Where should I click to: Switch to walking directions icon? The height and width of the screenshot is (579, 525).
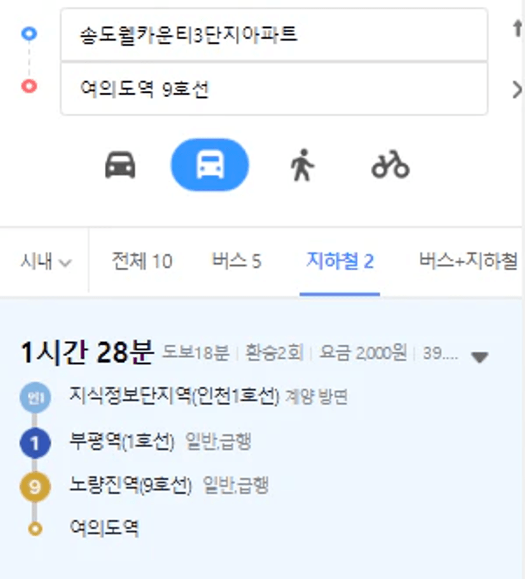point(302,165)
